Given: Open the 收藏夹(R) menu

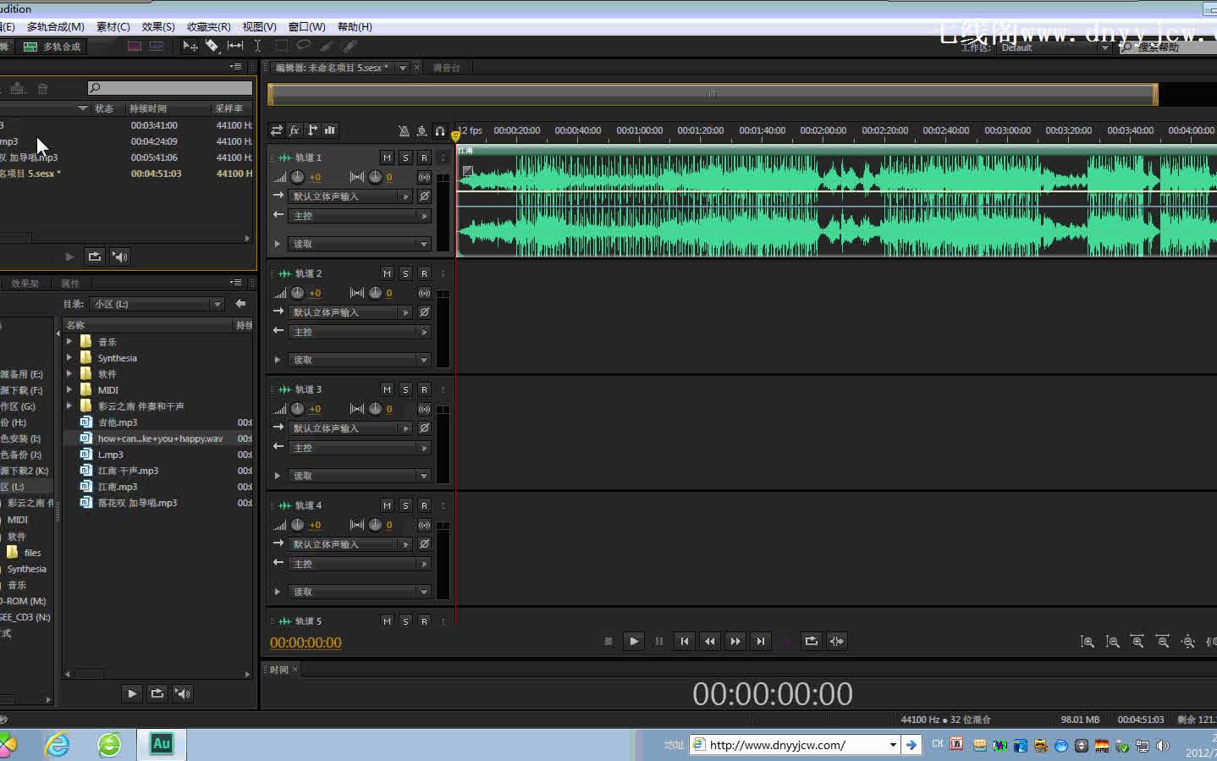Looking at the screenshot, I should click(208, 27).
